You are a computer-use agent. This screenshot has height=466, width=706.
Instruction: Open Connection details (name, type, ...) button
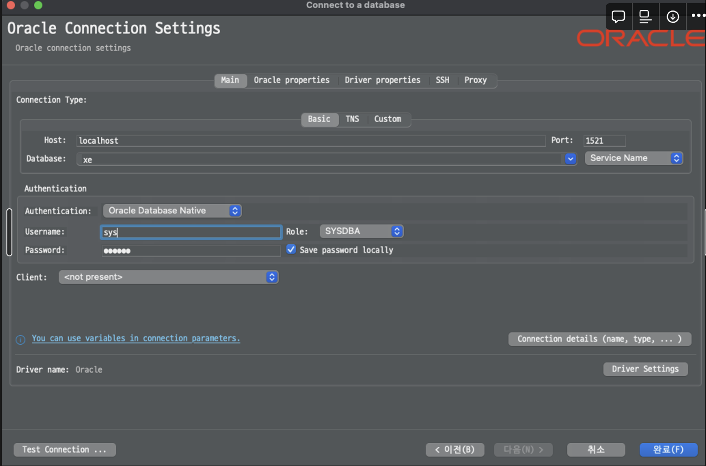pyautogui.click(x=600, y=339)
